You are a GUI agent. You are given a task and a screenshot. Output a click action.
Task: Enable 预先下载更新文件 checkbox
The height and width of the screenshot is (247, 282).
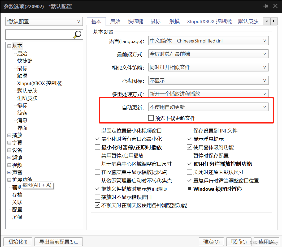tap(151, 118)
